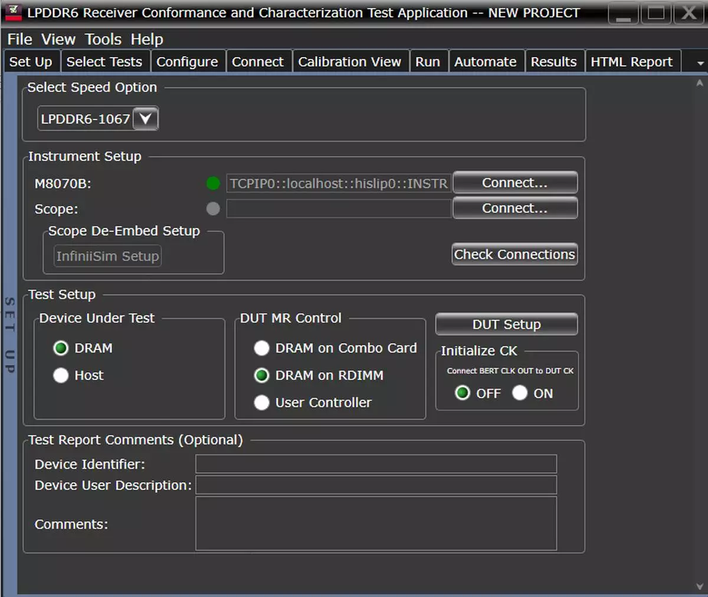Click the application icon in the title bar
This screenshot has height=597, width=708.
click(12, 12)
